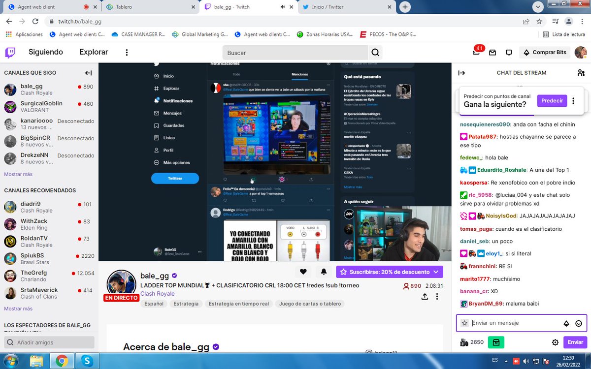Viewport: 591px width, 369px height.
Task: Collapse the Canales Que Sigo sidebar
Action: (x=89, y=73)
